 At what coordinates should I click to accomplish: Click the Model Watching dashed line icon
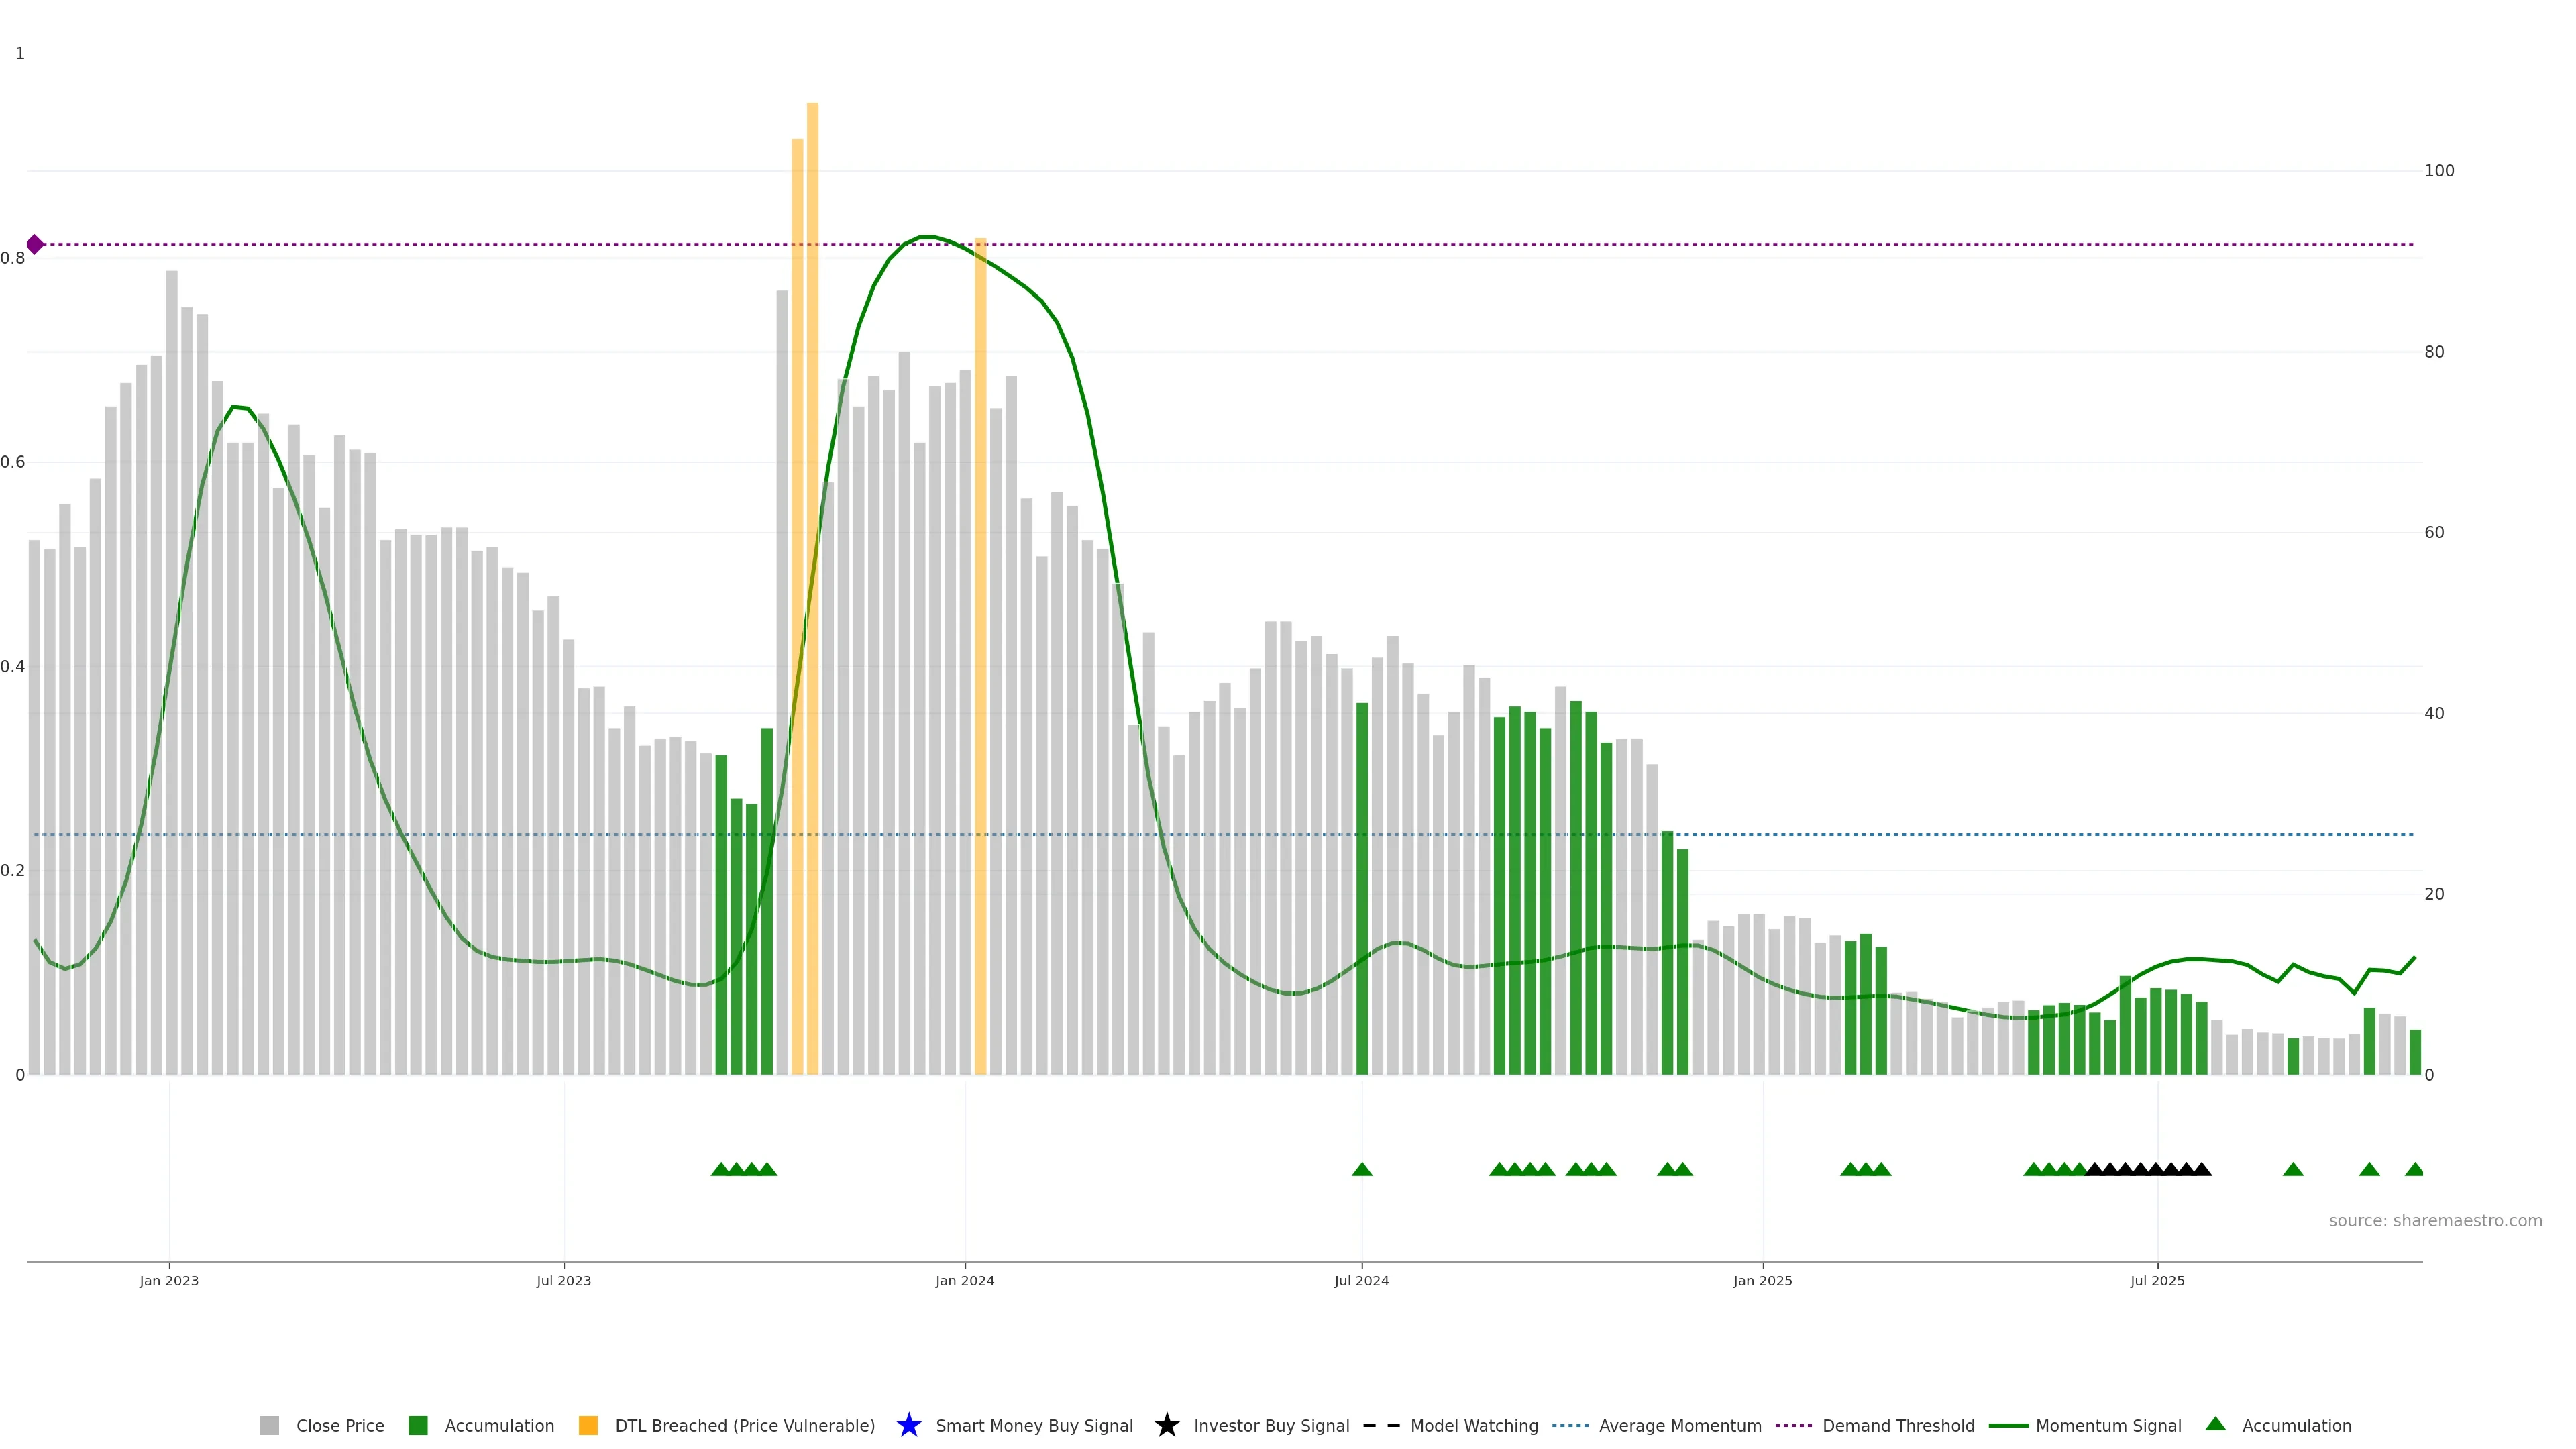tap(1381, 1425)
